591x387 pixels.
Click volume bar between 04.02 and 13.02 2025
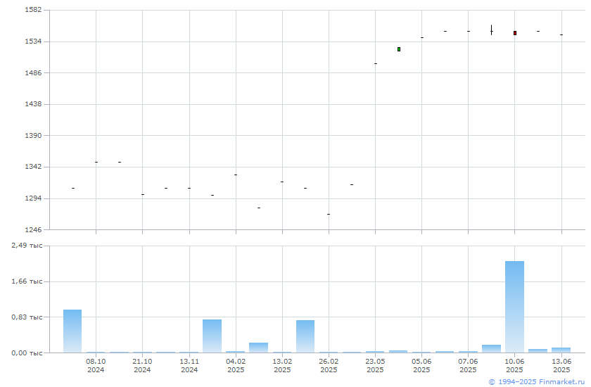pos(259,348)
